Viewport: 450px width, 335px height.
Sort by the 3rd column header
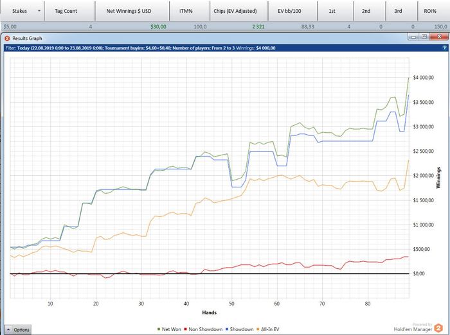pyautogui.click(x=398, y=11)
